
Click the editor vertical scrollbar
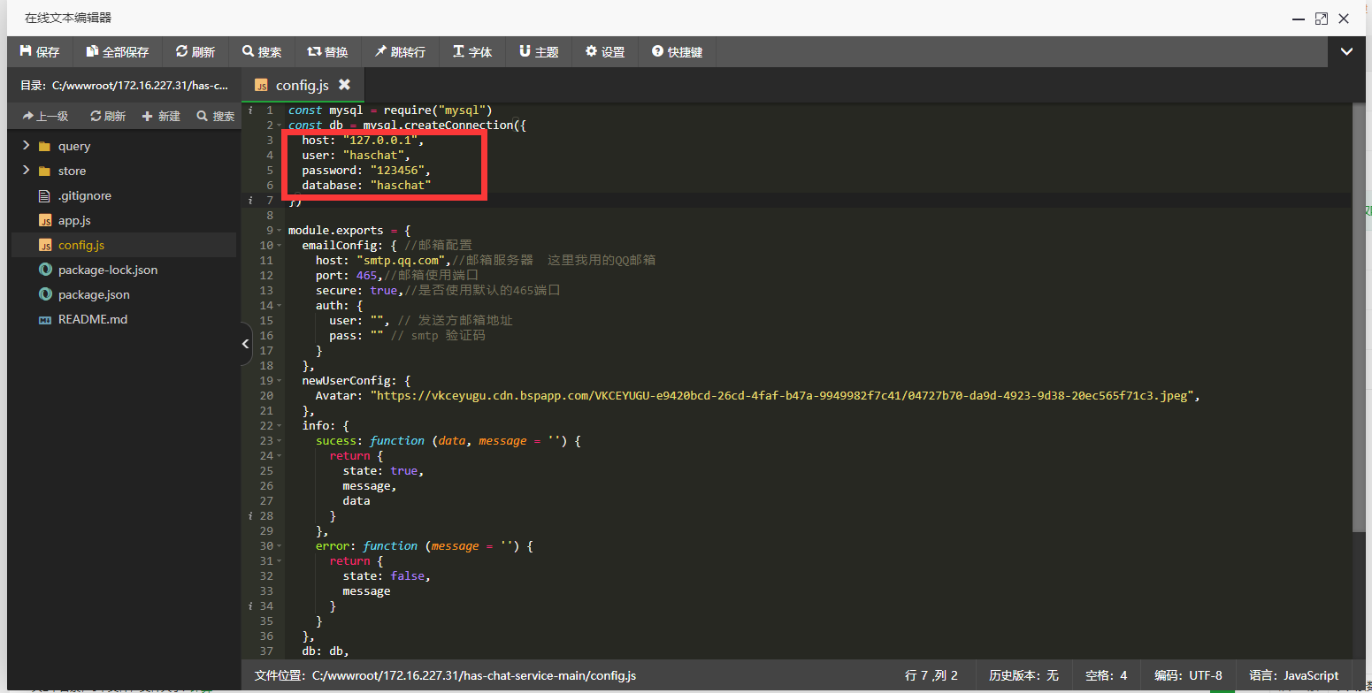1359,318
